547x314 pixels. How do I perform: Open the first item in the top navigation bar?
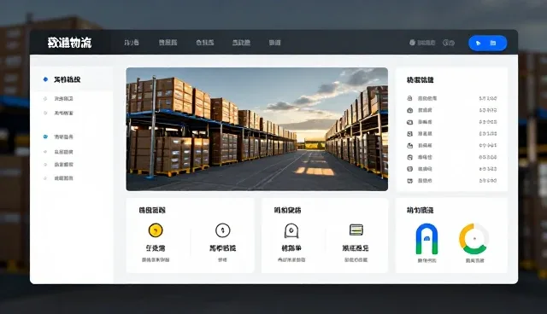[132, 43]
